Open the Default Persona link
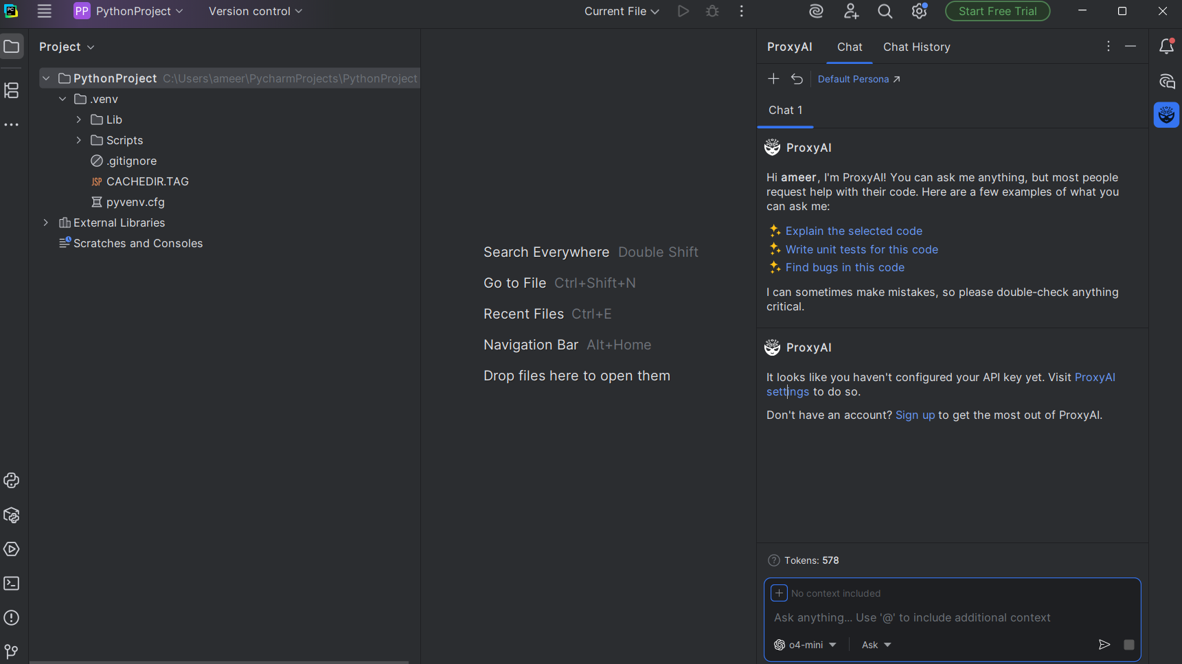Viewport: 1182px width, 664px height. (x=859, y=79)
